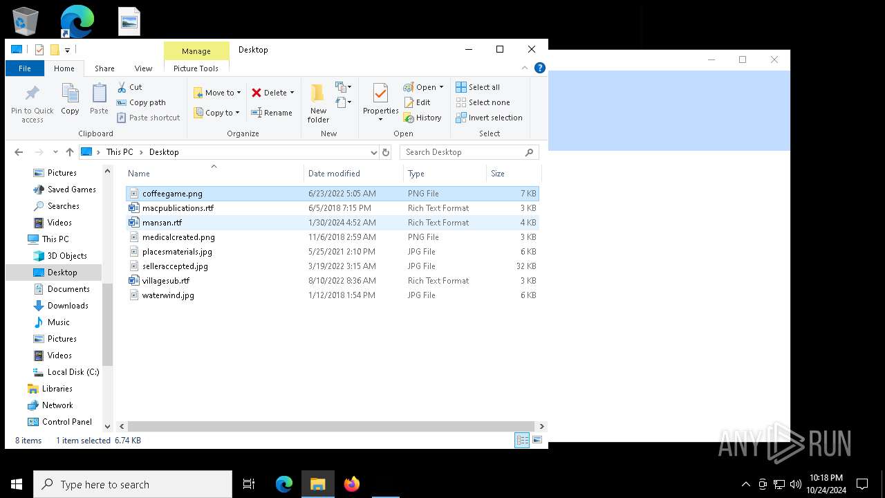Open recent locations dropdown arrow
The image size is (885, 498).
[x=55, y=152]
